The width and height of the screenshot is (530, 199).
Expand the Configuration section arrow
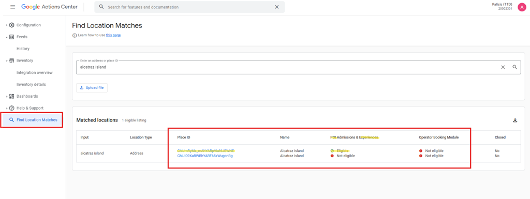click(7, 25)
